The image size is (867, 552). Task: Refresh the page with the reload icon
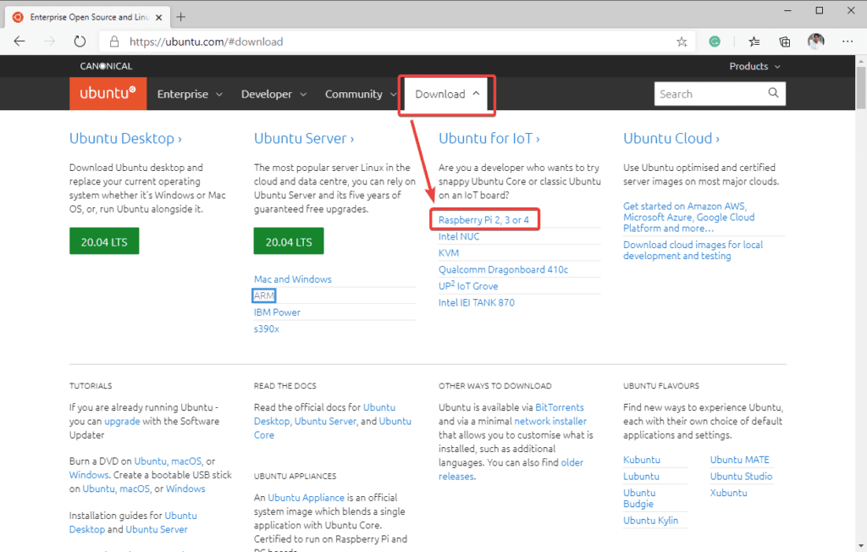point(80,41)
